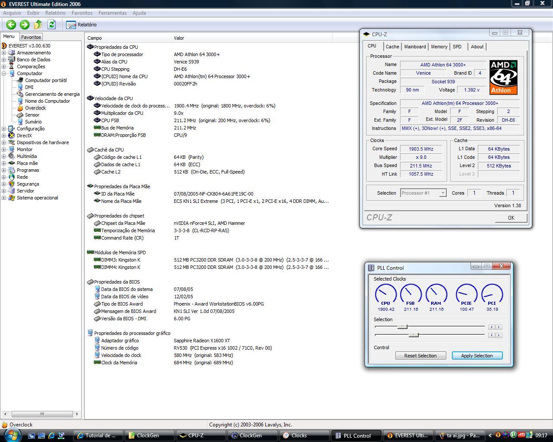Open the Relatório report button
The image size is (553, 442).
[x=81, y=25]
